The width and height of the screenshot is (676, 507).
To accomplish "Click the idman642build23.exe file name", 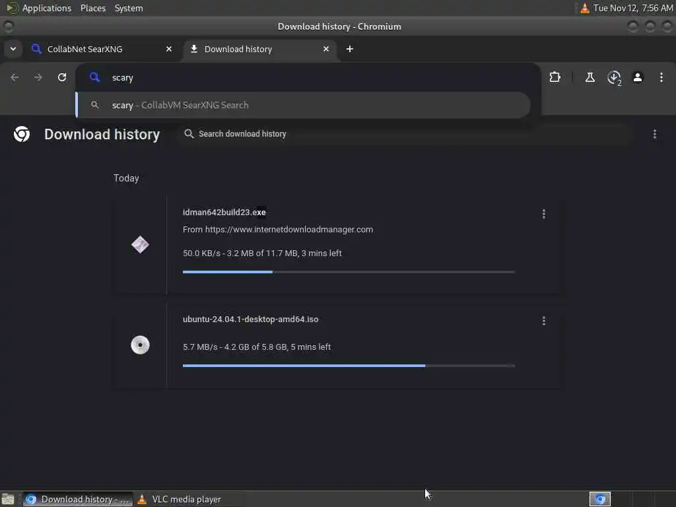I will [224, 212].
